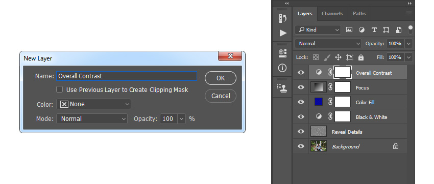434x184 pixels.
Task: Hide the Focus layer
Action: tap(301, 87)
